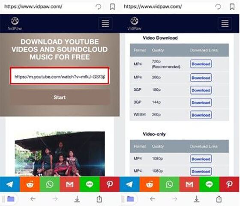Go back in the right browser
This screenshot has width=240, height=206.
(153, 199)
